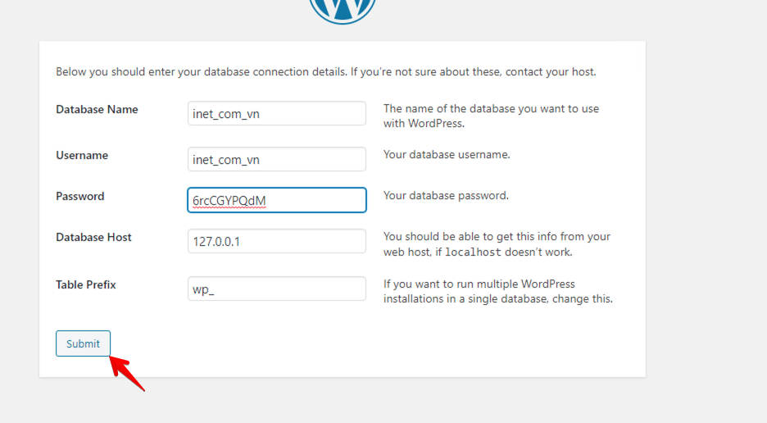
Task: Focus the Database Host field showing 127.0.0.1
Action: point(277,241)
